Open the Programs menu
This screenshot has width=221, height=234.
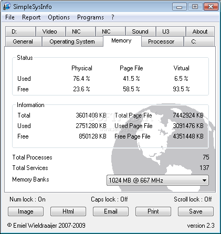(x=90, y=17)
